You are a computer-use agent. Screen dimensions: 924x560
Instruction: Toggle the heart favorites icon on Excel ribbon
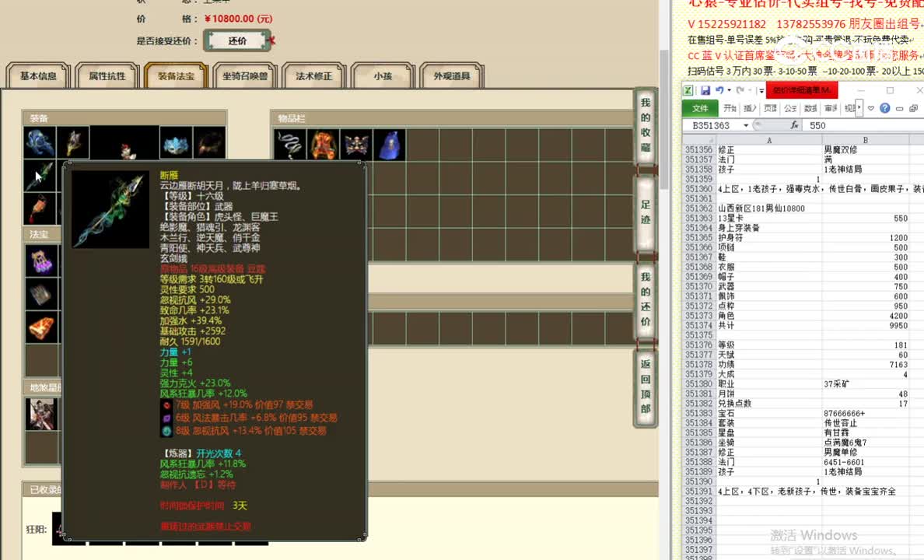pyautogui.click(x=870, y=108)
